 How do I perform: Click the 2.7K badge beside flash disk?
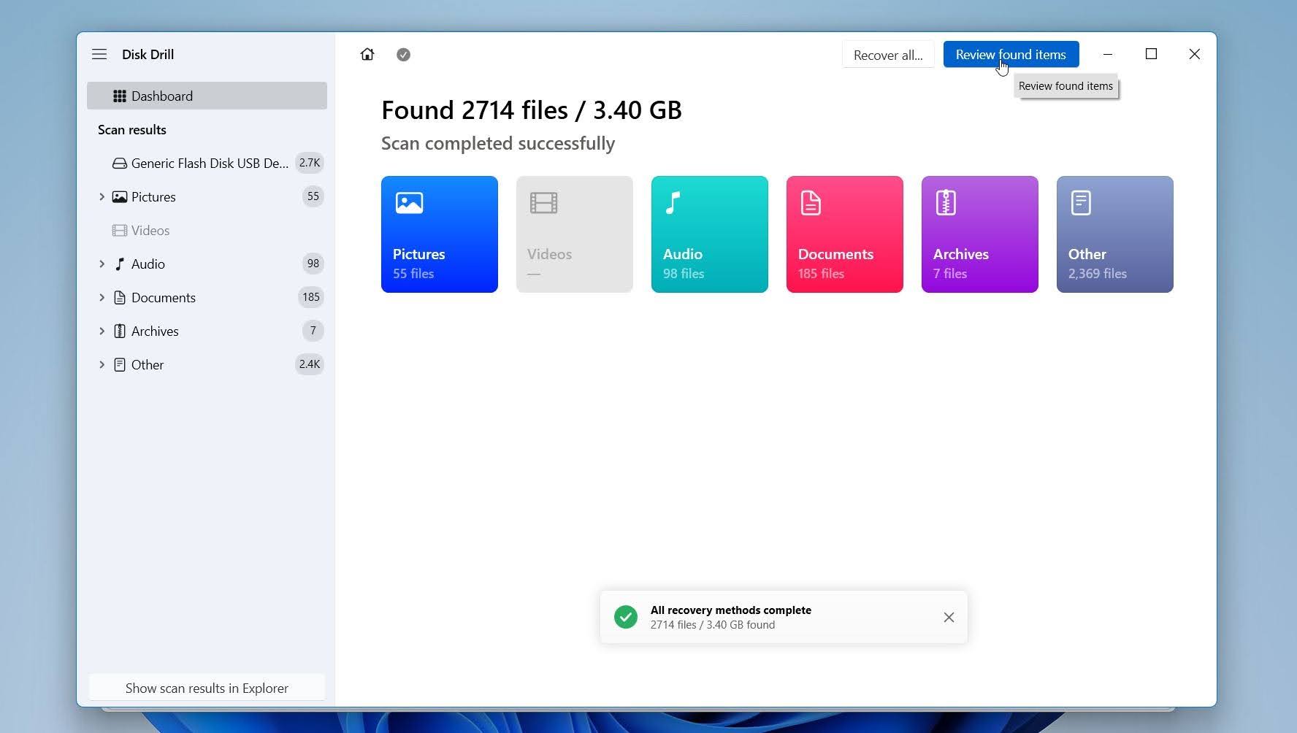[x=310, y=163]
